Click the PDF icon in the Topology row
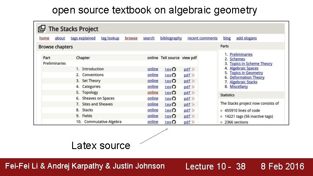The height and width of the screenshot is (176, 313). click(x=193, y=93)
